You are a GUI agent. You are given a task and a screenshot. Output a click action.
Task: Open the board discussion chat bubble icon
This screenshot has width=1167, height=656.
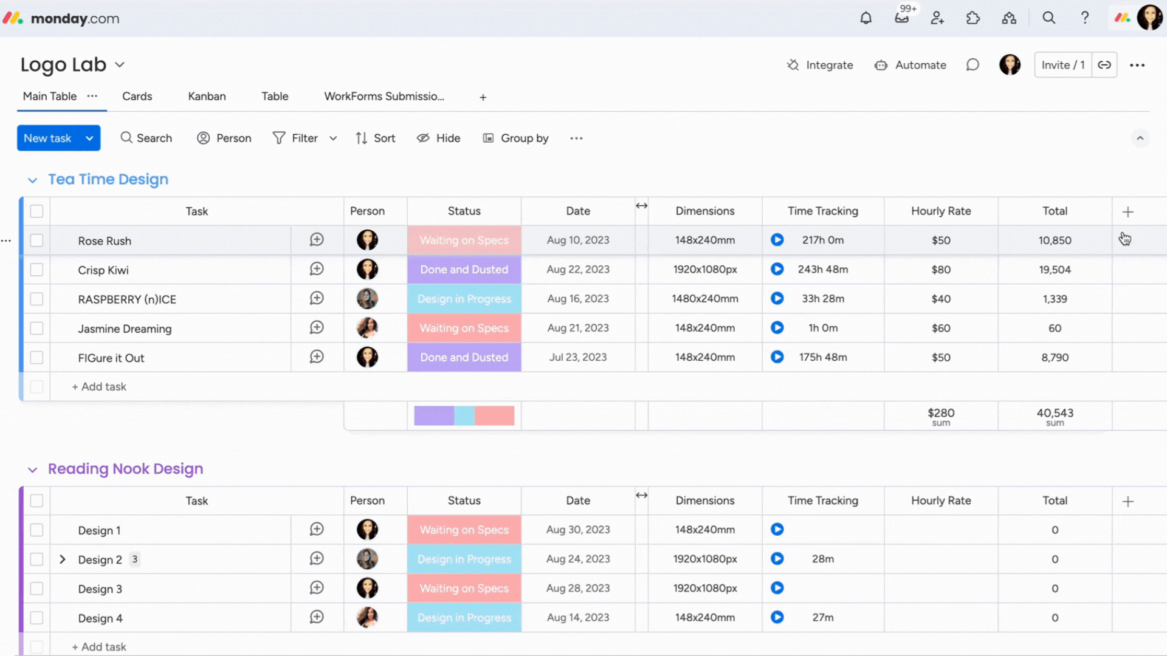click(x=972, y=65)
